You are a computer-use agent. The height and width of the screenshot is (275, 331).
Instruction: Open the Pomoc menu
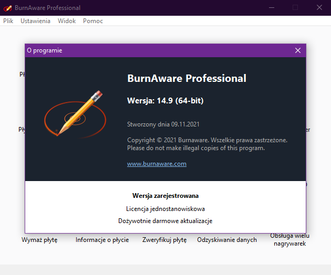[93, 21]
